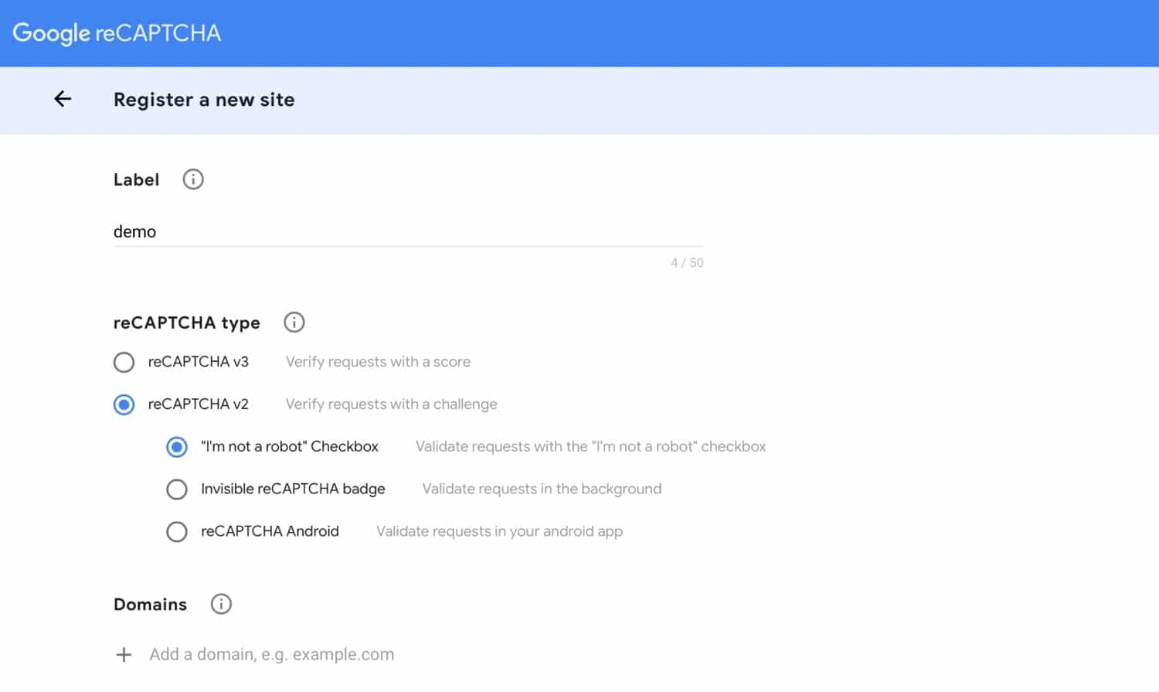Select the reCAPTCHA Android option

click(x=177, y=531)
